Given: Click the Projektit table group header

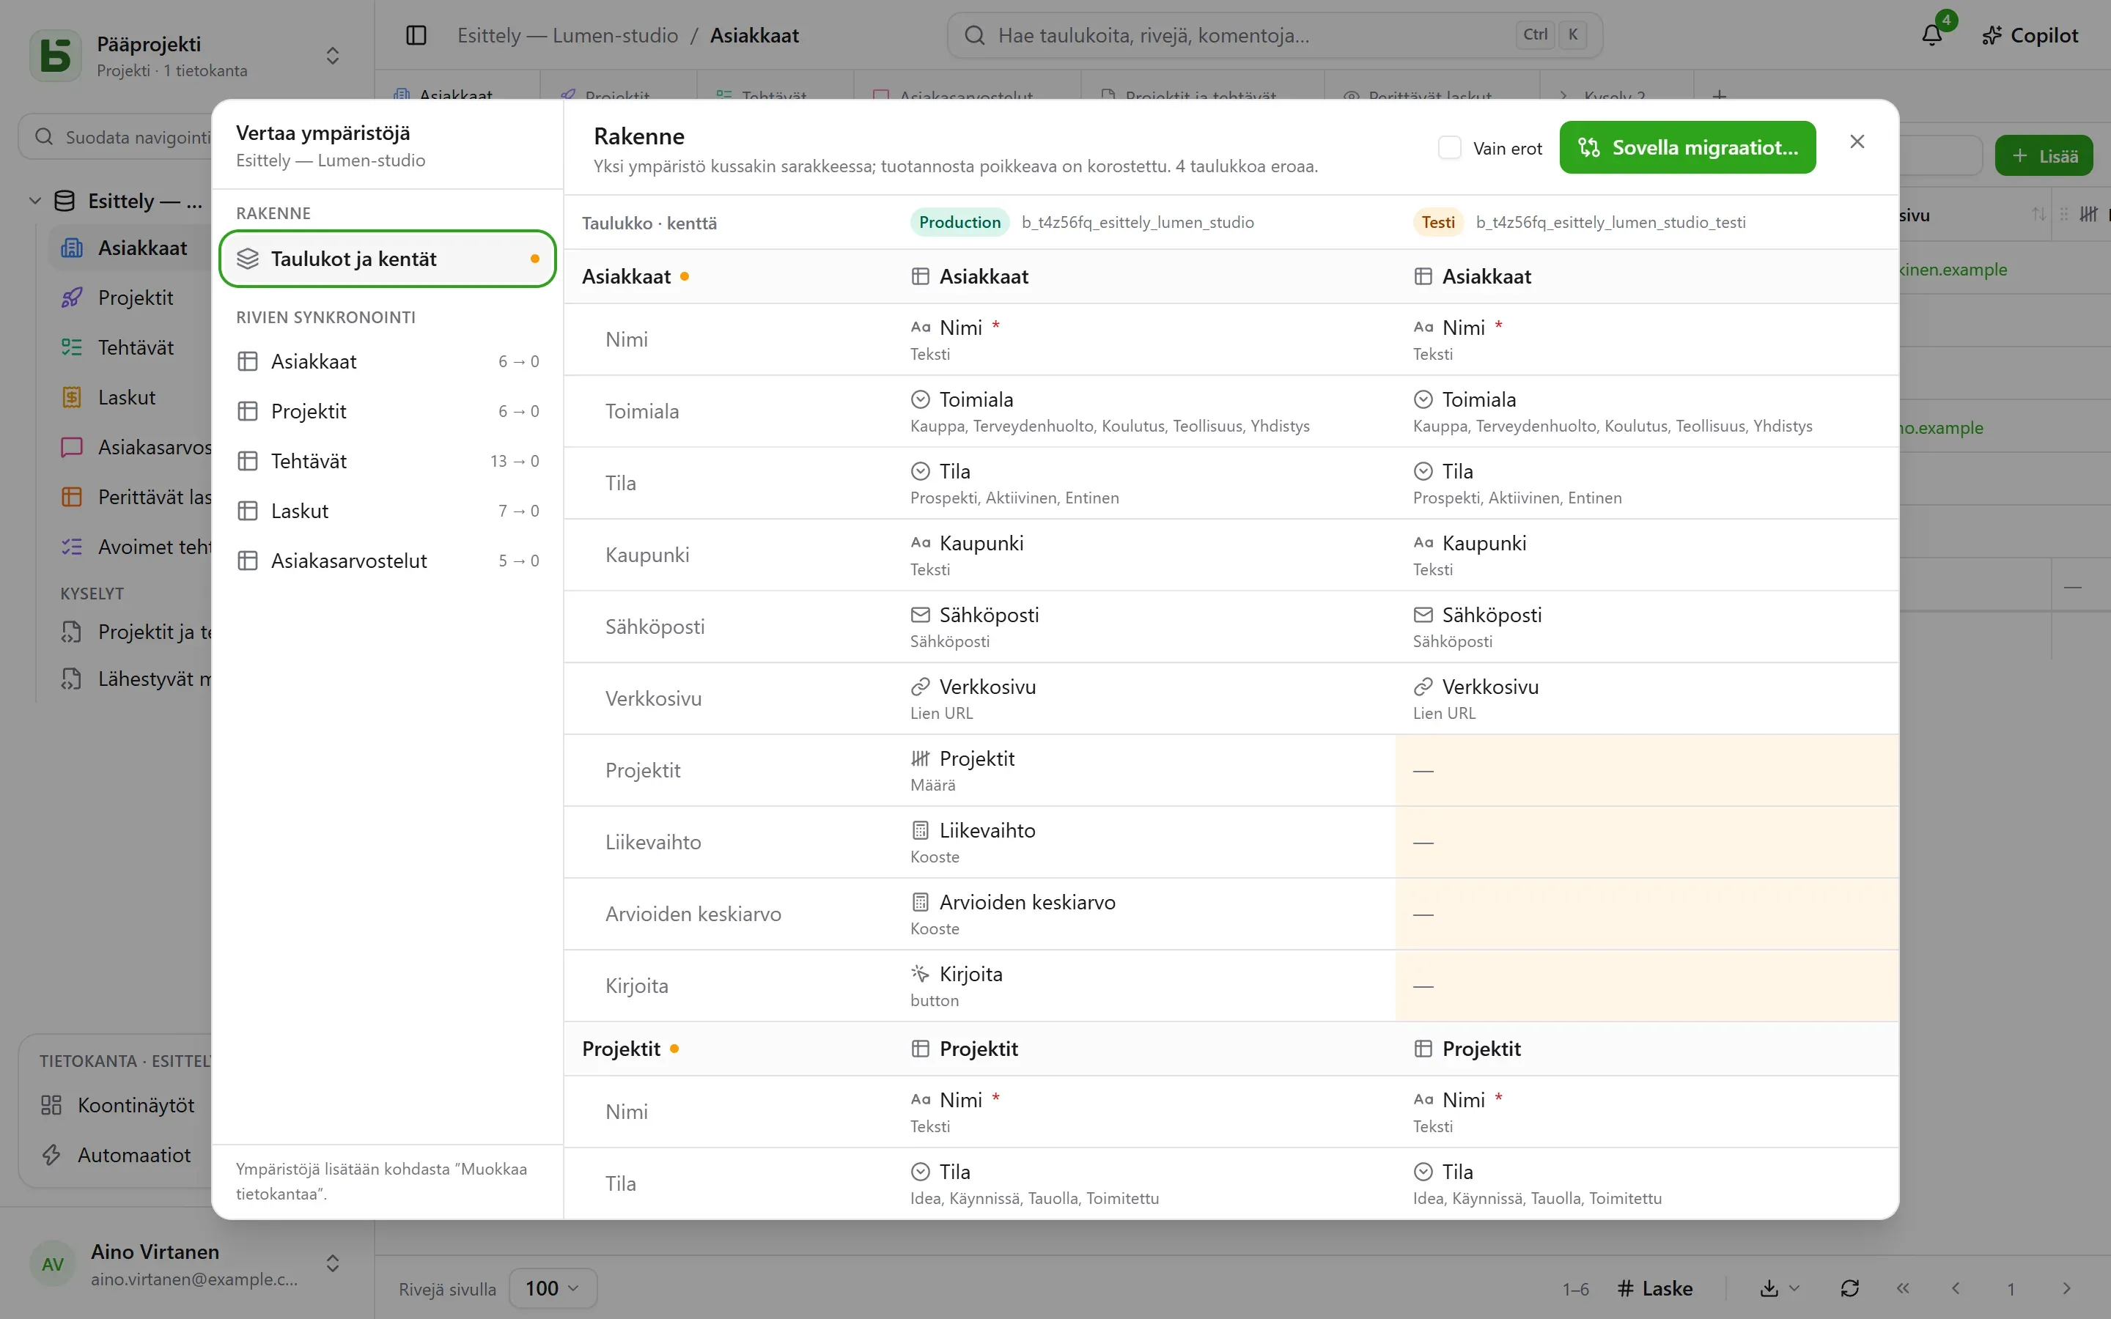Looking at the screenshot, I should tap(621, 1049).
